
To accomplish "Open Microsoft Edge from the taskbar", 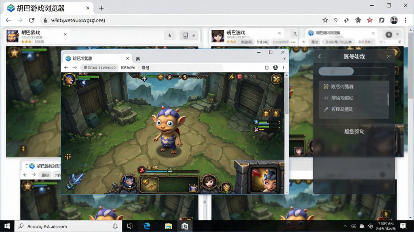I will point(147,226).
